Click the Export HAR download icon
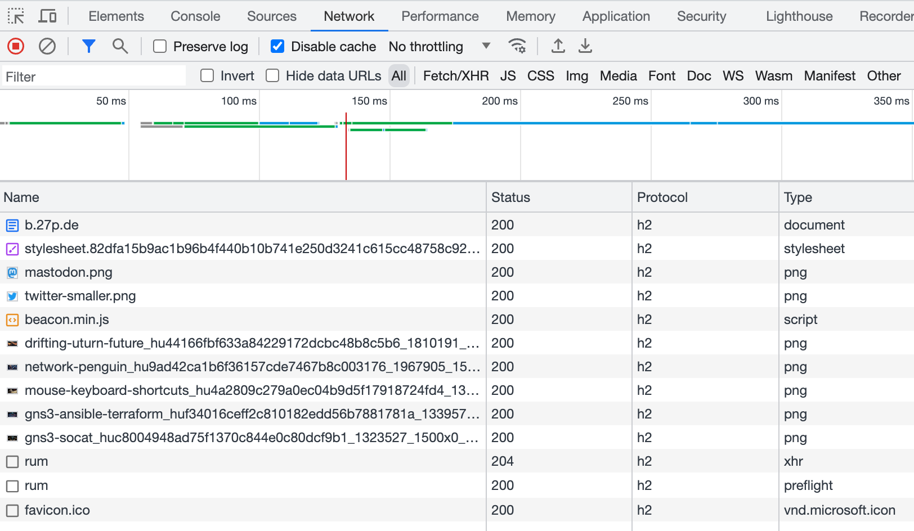 (x=585, y=46)
